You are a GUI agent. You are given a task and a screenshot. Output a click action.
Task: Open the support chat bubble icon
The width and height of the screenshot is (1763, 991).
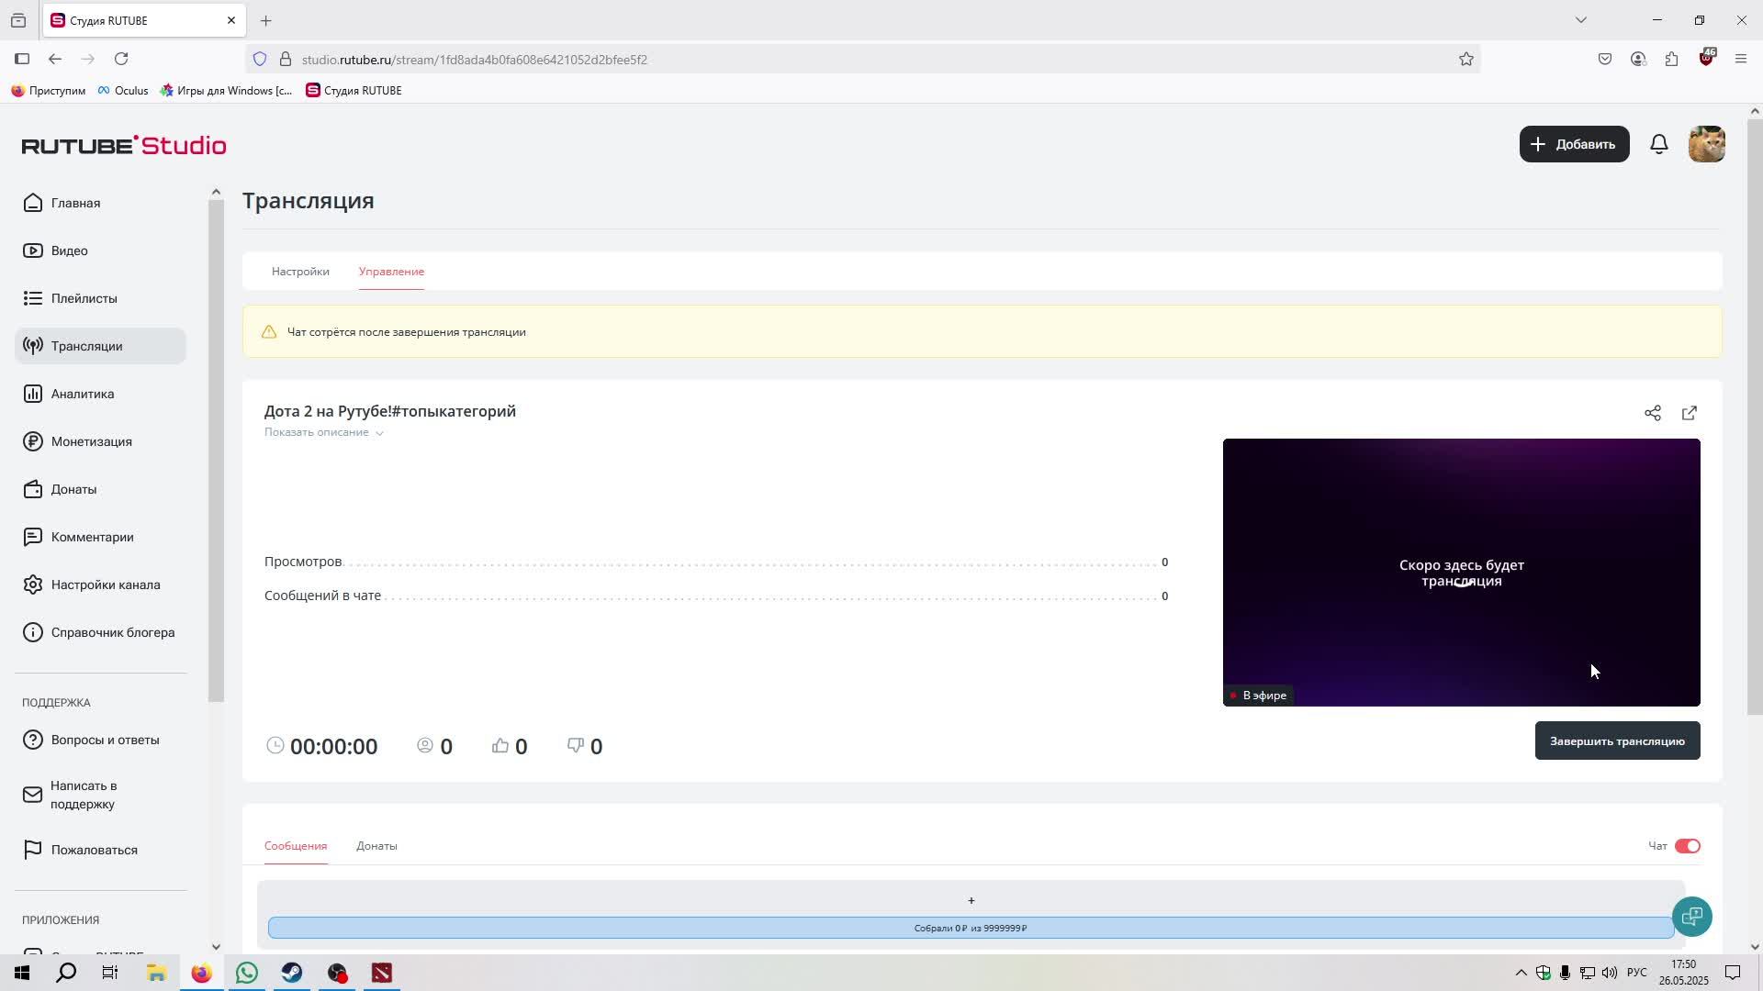click(x=1691, y=916)
